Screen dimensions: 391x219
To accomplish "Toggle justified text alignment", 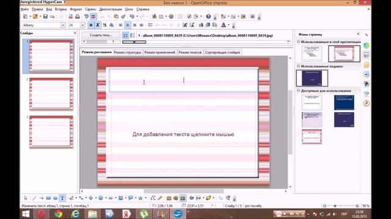I will pyautogui.click(x=141, y=25).
